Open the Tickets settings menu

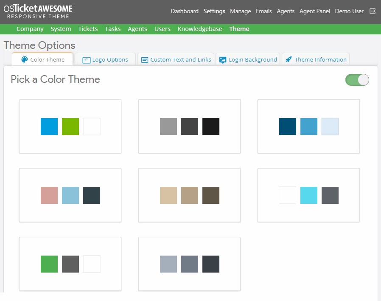tap(88, 29)
